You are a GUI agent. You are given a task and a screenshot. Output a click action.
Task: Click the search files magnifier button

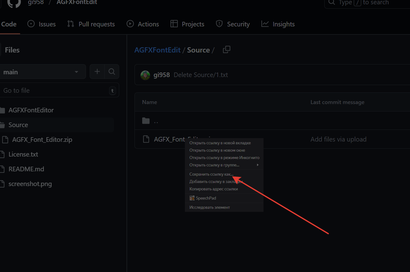[x=112, y=72]
